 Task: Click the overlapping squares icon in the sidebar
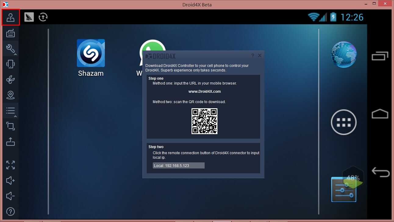point(11,126)
